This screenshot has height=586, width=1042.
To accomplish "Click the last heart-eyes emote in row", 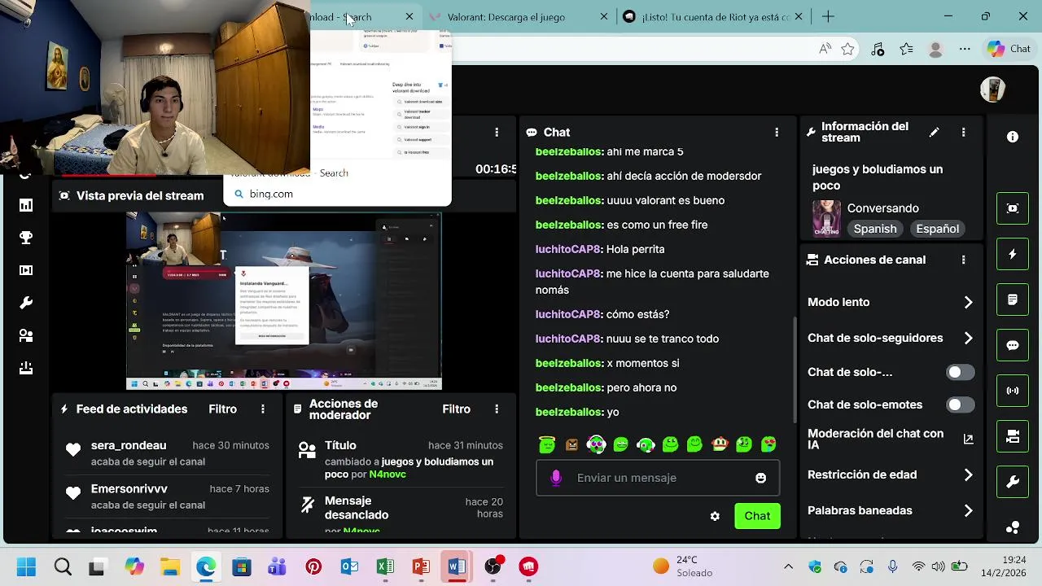I will (x=768, y=444).
